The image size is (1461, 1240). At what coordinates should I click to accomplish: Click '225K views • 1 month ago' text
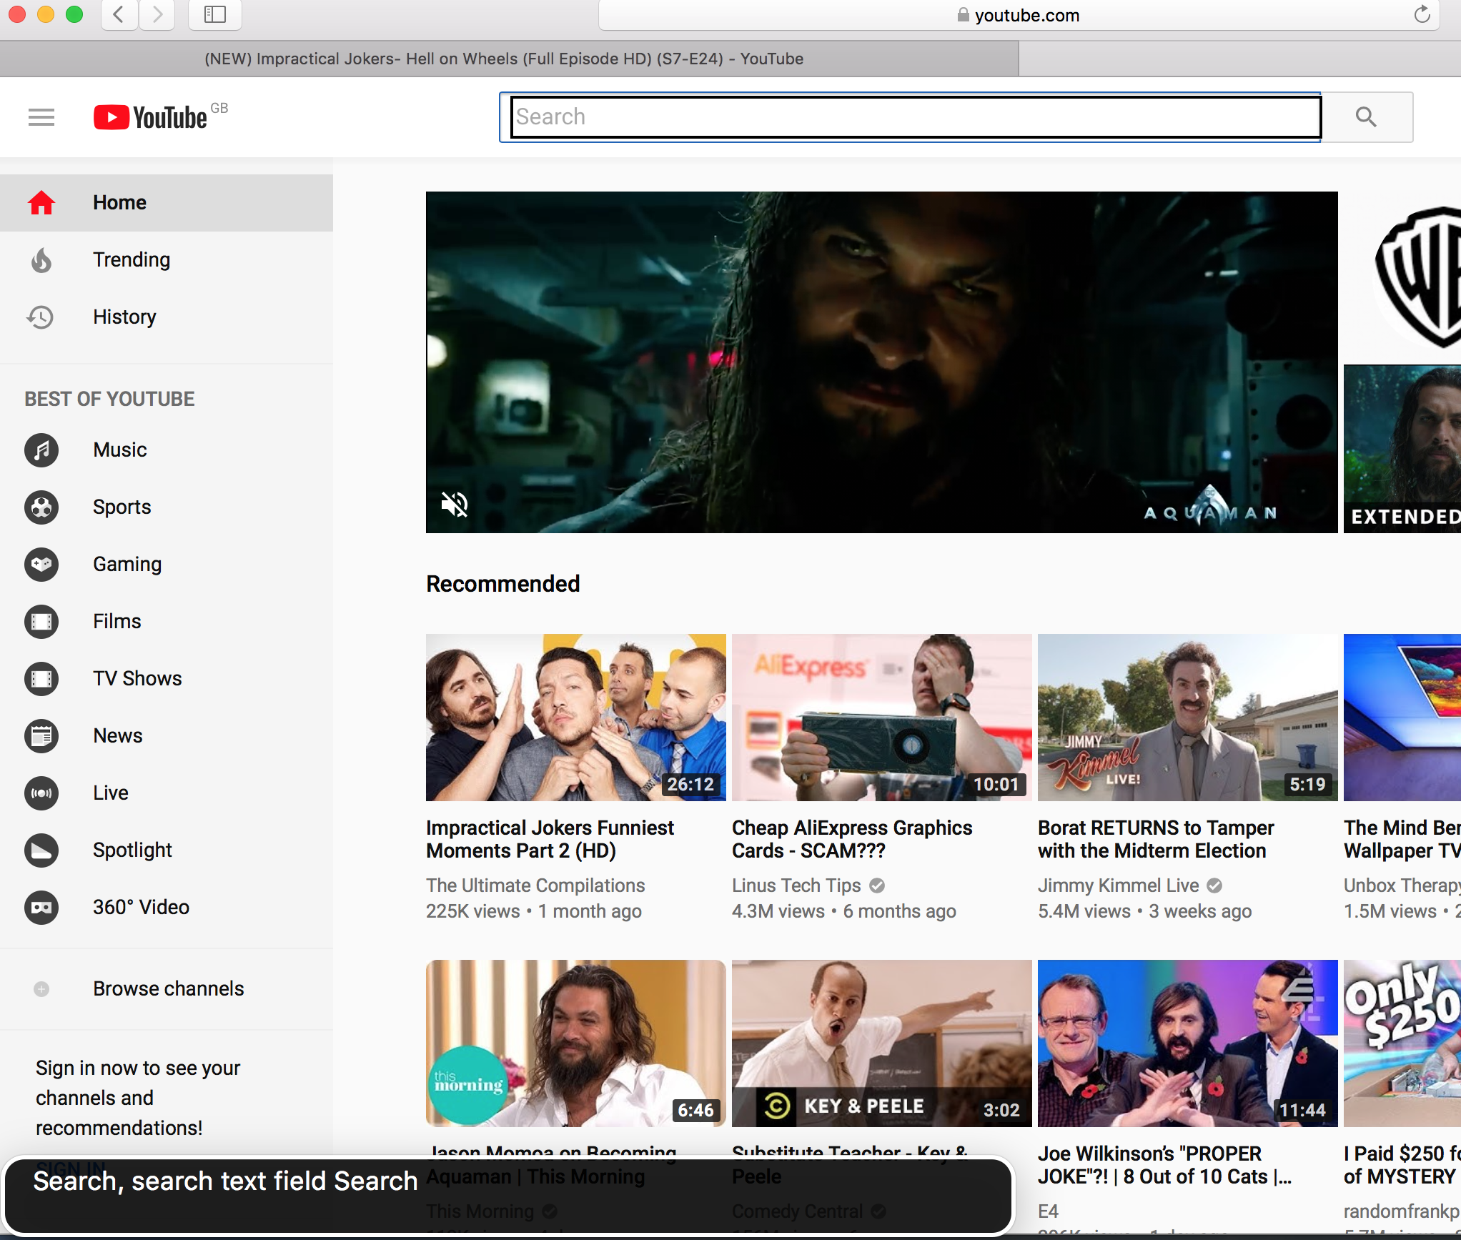pos(534,911)
